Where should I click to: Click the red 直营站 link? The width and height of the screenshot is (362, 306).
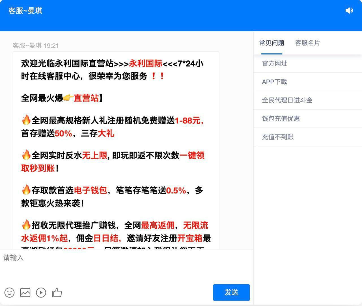(86, 98)
